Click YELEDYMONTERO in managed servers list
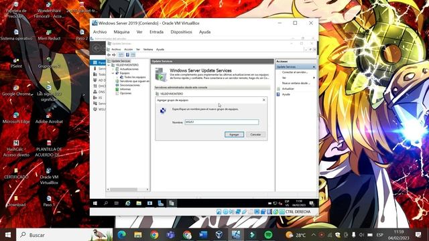 pyautogui.click(x=172, y=94)
